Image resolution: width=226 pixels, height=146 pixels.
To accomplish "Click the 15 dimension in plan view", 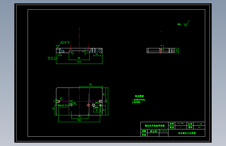I will click(x=97, y=110).
